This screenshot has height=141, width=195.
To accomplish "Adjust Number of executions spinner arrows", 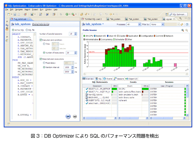I will pos(75,53).
